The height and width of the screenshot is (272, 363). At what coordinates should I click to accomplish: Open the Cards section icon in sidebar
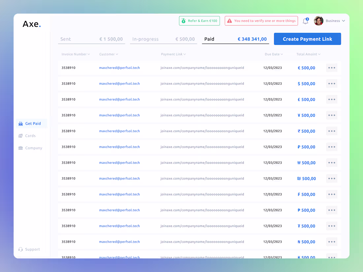pyautogui.click(x=20, y=136)
